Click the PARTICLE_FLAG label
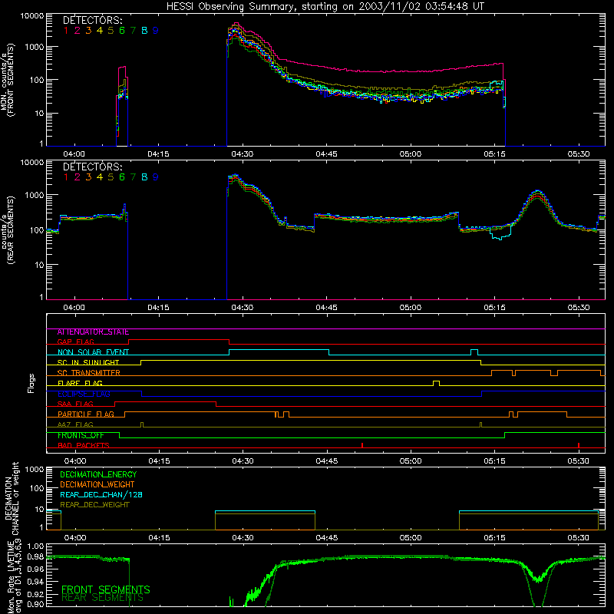This screenshot has width=614, height=614. pos(86,414)
